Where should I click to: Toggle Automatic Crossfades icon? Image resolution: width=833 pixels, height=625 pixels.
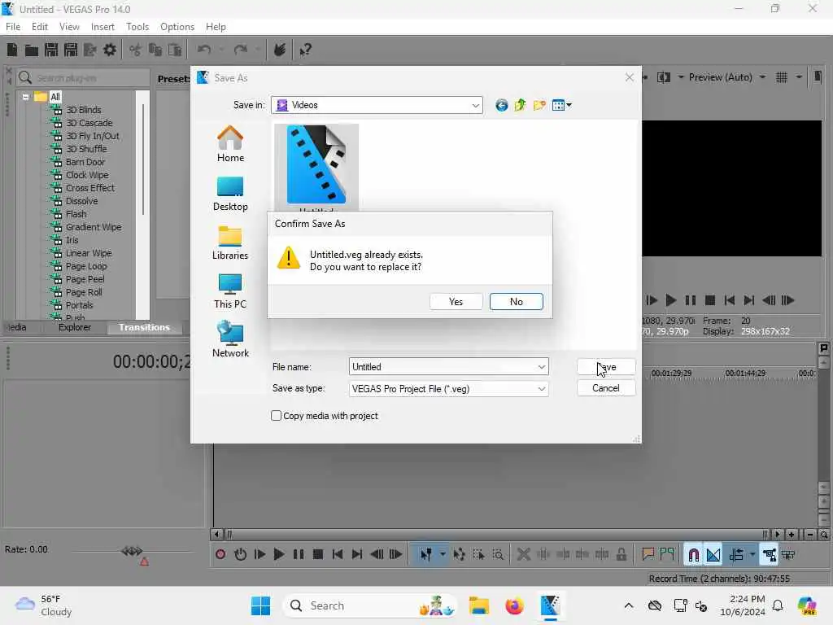(x=713, y=555)
